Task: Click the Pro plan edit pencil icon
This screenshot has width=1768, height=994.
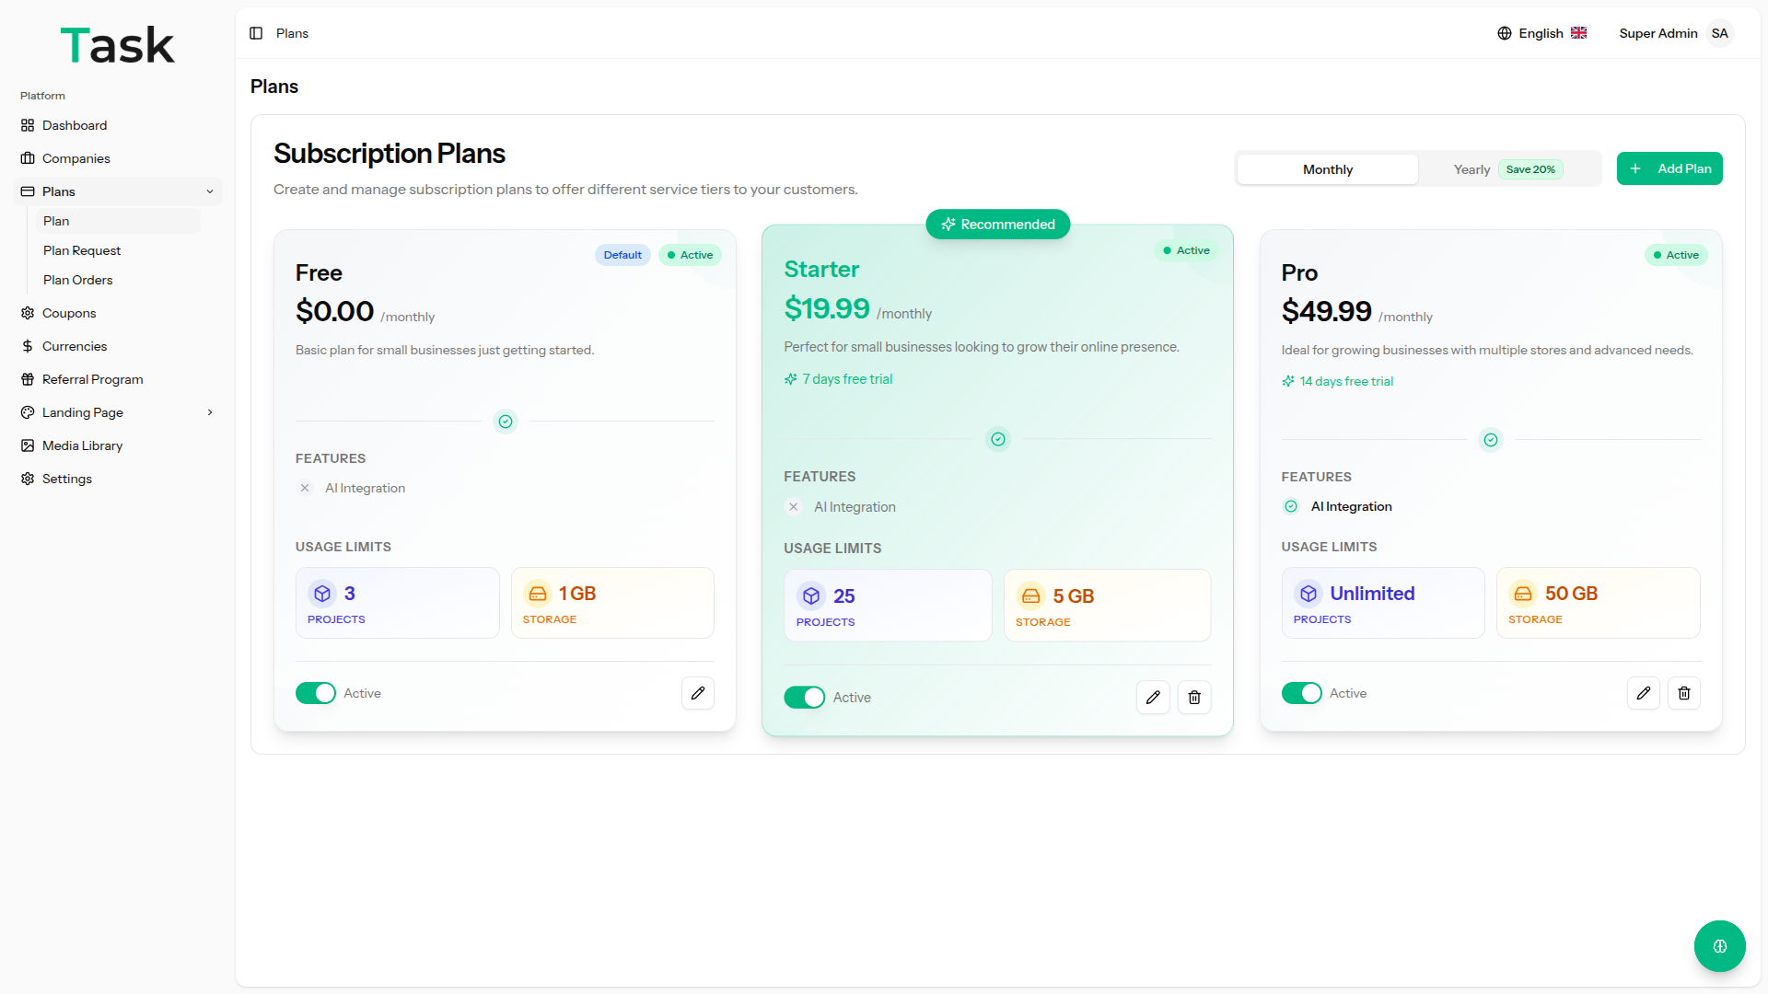Action: coord(1644,693)
